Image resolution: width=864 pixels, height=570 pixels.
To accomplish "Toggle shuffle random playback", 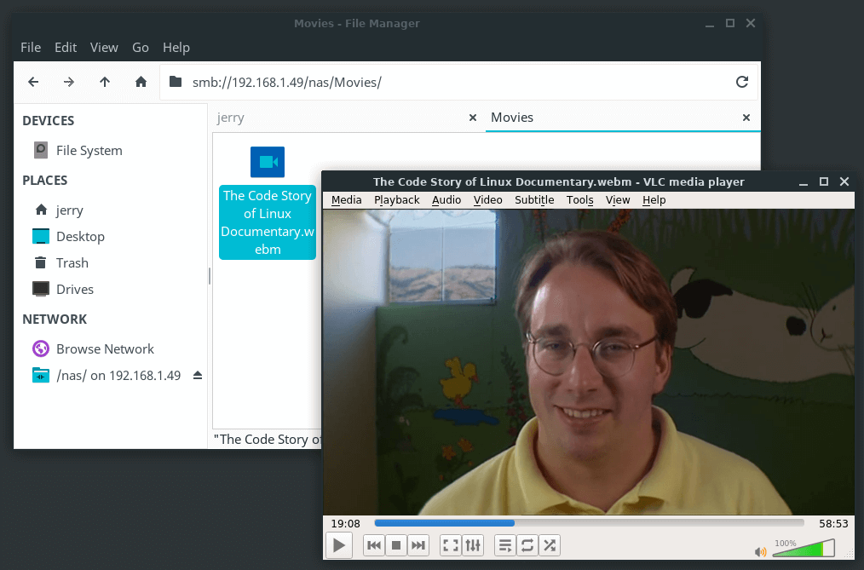I will 550,545.
